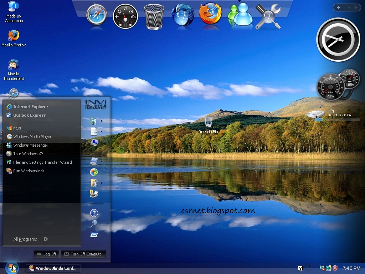Open the Safari compass dock icon
The image size is (365, 274).
pyautogui.click(x=97, y=15)
